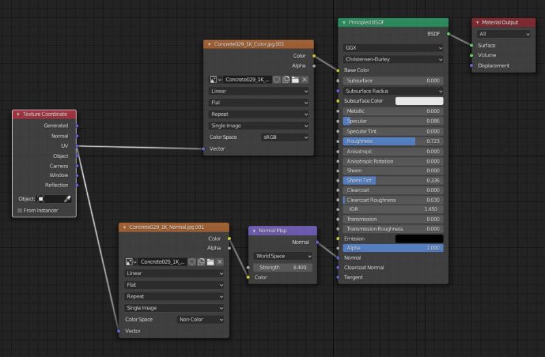
Task: Click Sheen Tint slider 0.336
Action: (393, 181)
